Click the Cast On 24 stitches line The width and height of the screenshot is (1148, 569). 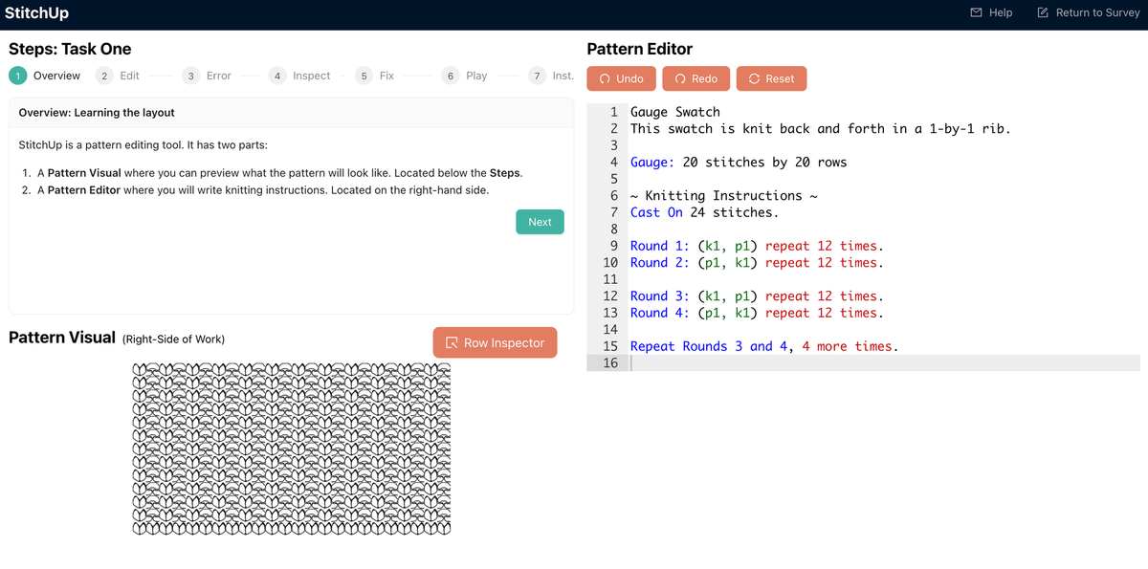[704, 212]
